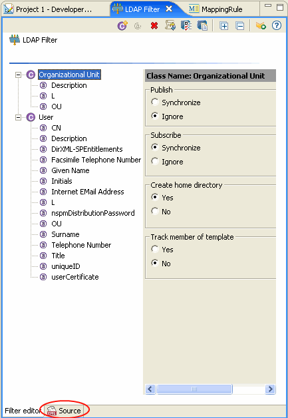Click the Add Class toolbar icon
The image size is (288, 418).
pyautogui.click(x=122, y=26)
